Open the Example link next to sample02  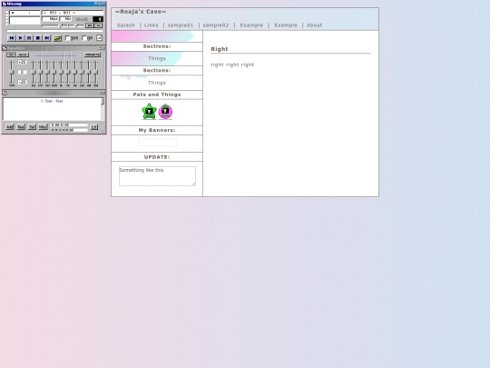(251, 25)
